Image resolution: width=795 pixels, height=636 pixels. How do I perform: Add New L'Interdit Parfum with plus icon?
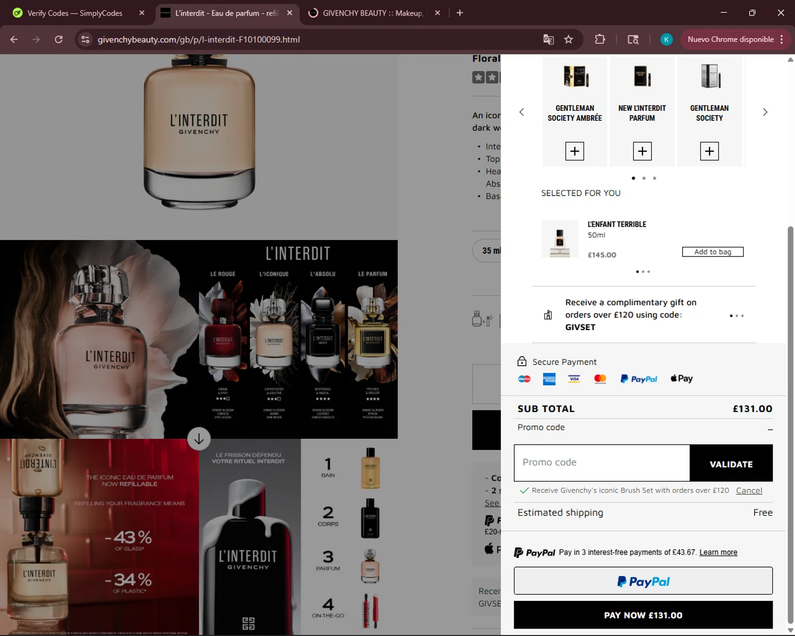(642, 151)
